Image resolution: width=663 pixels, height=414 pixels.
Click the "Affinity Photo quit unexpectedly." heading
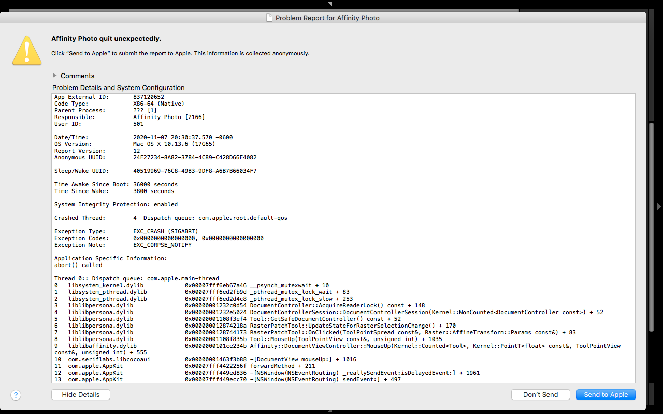point(106,39)
